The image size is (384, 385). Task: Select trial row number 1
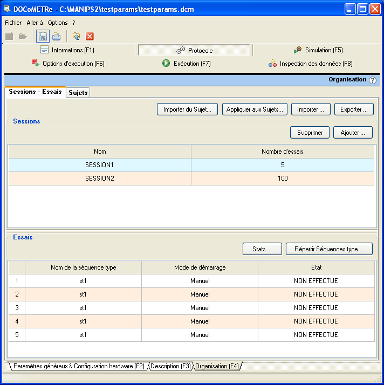tap(17, 280)
